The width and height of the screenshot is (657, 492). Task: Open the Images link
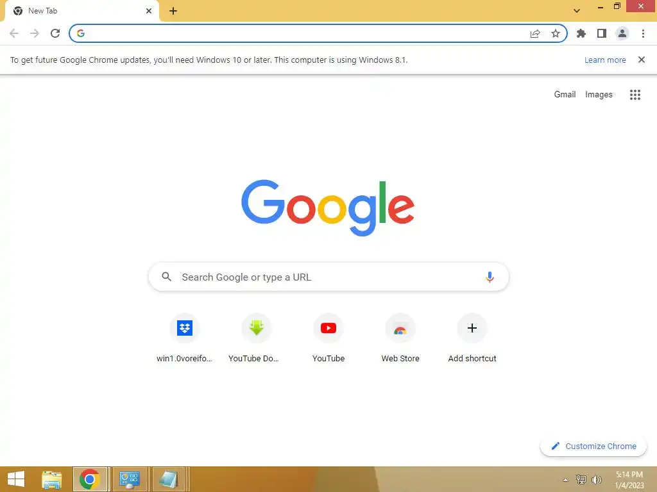coord(599,95)
